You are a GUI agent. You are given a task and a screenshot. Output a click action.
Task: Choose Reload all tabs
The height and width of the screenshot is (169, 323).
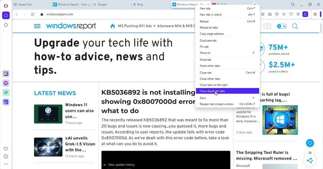coord(227,27)
